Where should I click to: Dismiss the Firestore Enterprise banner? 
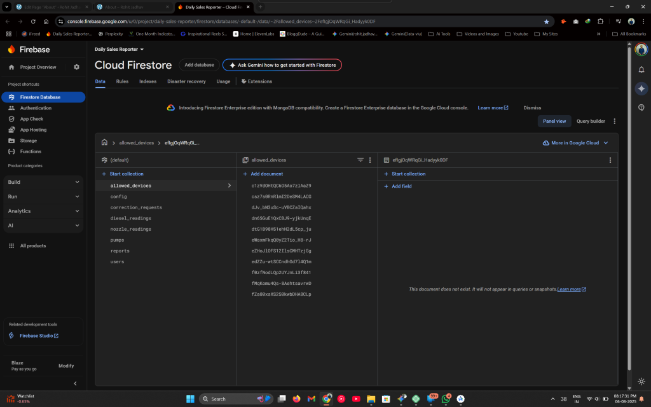[532, 108]
